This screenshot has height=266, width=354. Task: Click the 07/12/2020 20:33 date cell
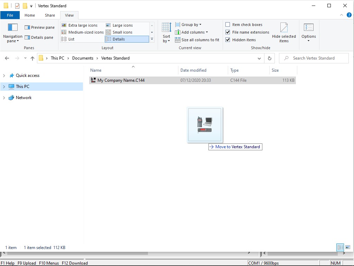point(196,80)
